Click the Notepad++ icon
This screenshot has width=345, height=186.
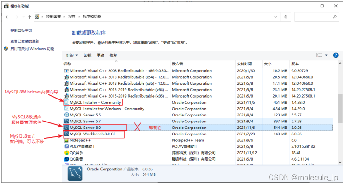66,140
